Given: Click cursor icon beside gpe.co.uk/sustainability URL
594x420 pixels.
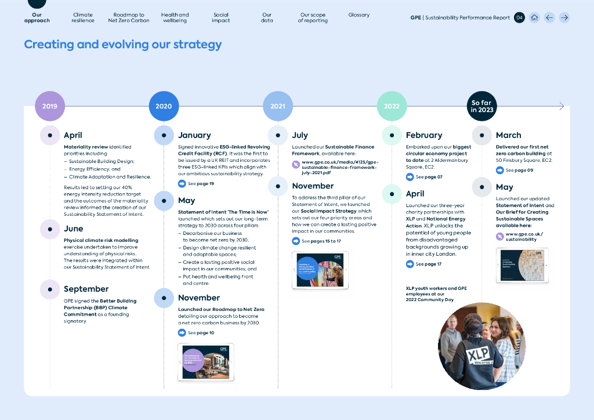Looking at the screenshot, I should tap(499, 237).
